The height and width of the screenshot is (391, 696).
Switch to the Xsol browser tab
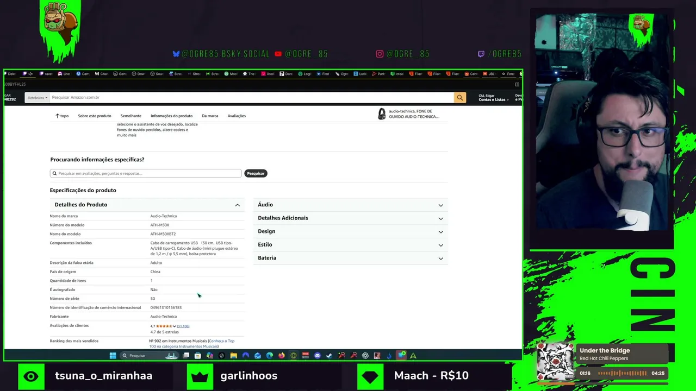coord(268,73)
